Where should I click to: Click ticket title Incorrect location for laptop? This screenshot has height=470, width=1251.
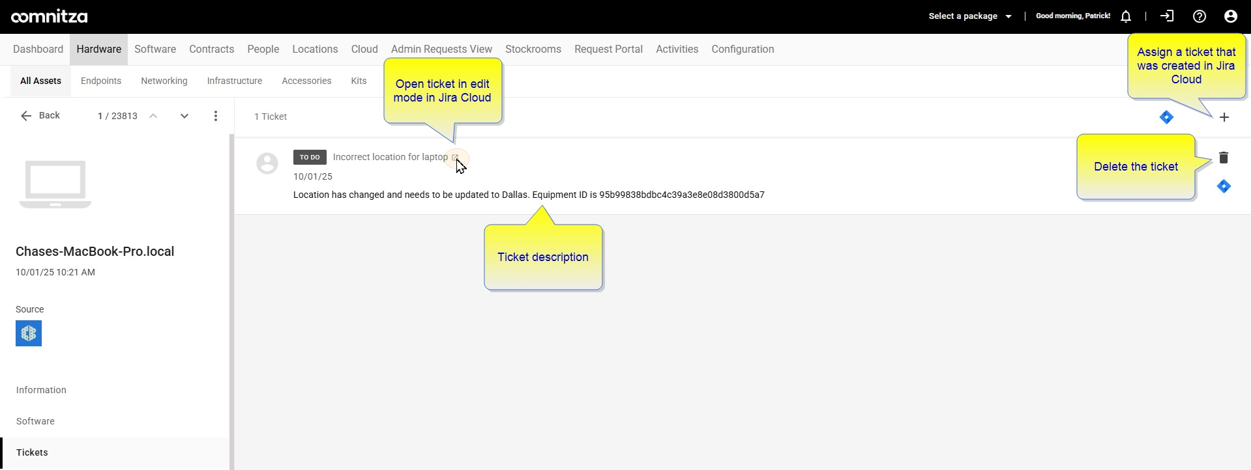pos(390,157)
